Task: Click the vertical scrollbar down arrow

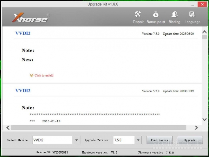Action: pyautogui.click(x=204, y=119)
